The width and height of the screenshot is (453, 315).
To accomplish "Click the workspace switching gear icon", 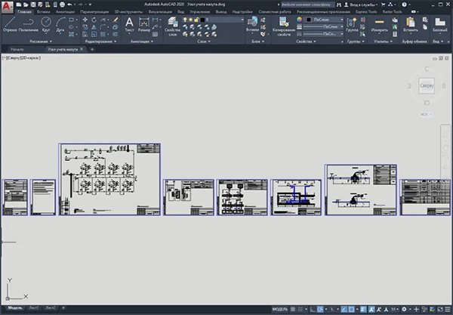I will point(404,309).
